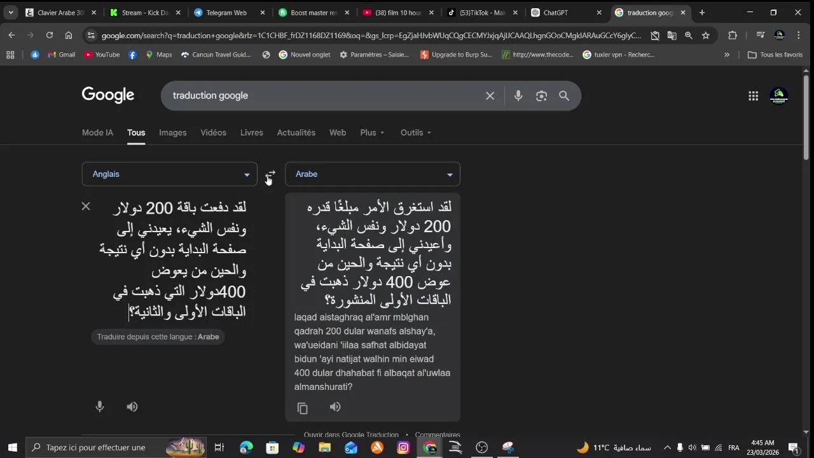Image resolution: width=814 pixels, height=458 pixels.
Task: Expand the Arabe target language dropdown
Action: [373, 174]
